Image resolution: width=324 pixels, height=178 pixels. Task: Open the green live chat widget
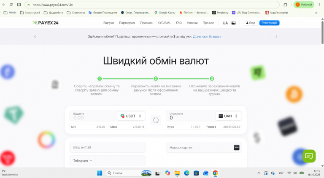(x=309, y=156)
